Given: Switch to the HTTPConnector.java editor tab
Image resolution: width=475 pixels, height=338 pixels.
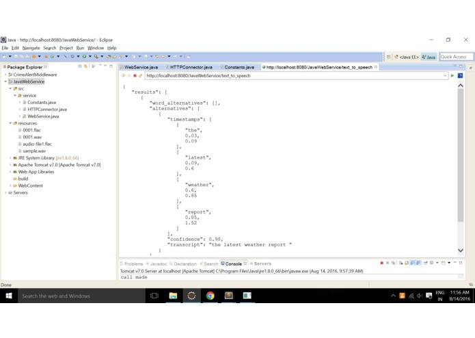Looking at the screenshot, I should 189,67.
